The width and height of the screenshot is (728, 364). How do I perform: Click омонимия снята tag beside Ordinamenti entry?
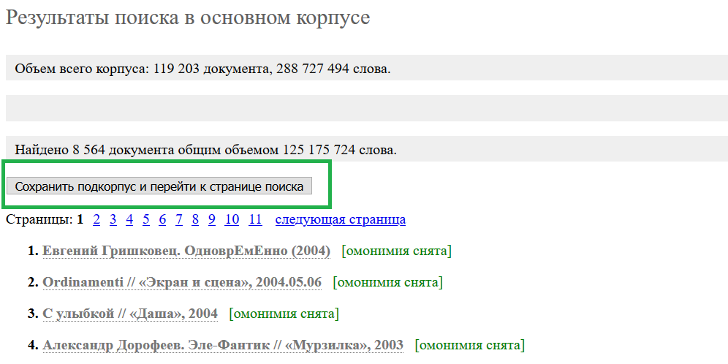point(387,282)
